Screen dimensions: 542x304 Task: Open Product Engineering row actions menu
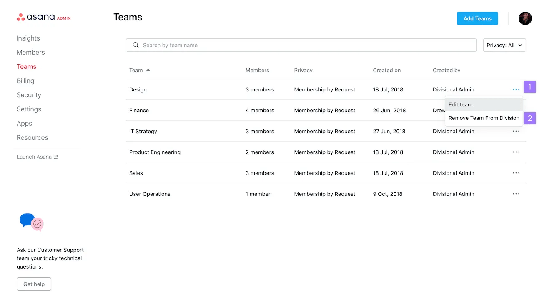coord(516,152)
